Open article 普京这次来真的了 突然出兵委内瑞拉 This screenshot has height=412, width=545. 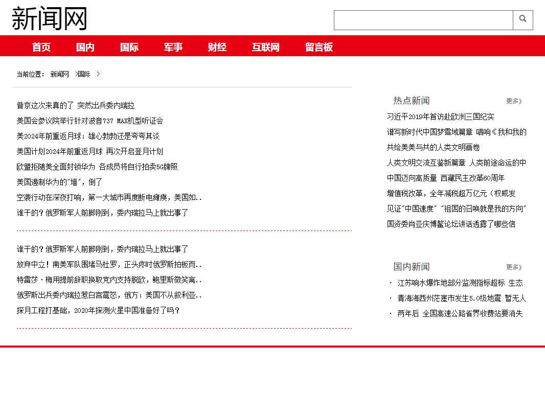click(x=76, y=106)
